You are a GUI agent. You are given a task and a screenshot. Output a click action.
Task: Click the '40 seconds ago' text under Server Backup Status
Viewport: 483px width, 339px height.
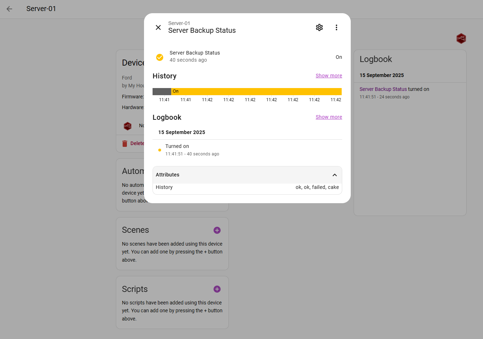pyautogui.click(x=188, y=60)
